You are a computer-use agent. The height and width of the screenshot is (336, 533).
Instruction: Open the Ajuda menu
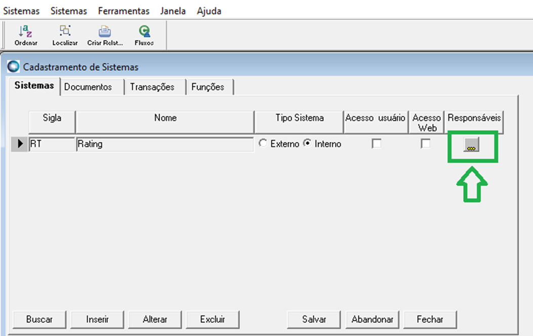pos(209,11)
